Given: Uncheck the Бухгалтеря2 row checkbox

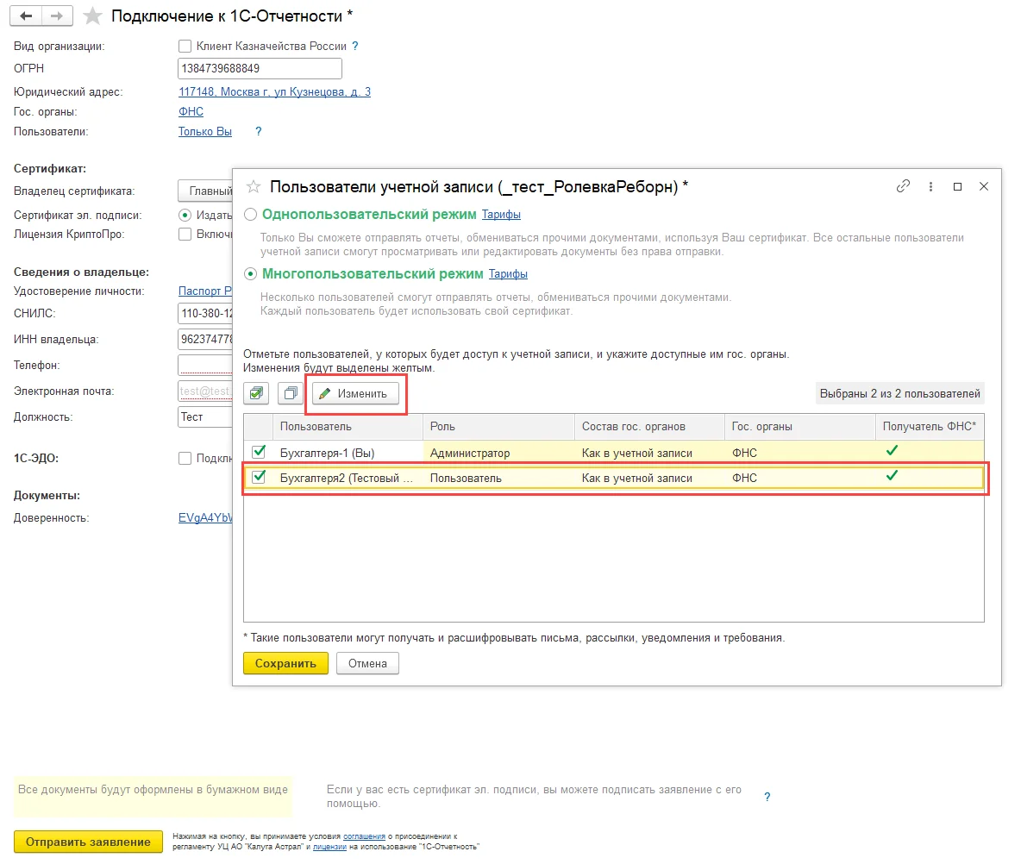Looking at the screenshot, I should [259, 477].
